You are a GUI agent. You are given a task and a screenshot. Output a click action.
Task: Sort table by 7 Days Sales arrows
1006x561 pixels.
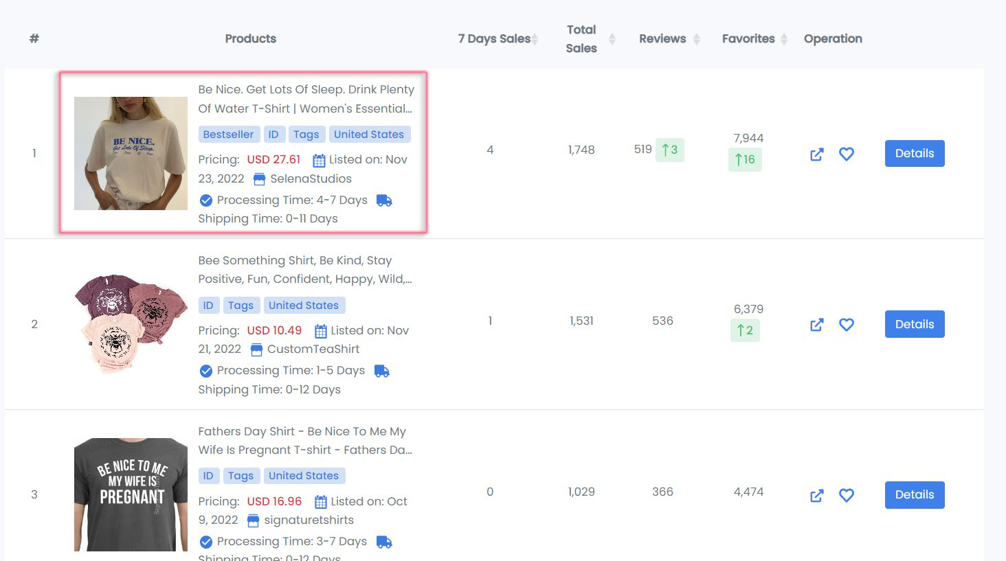point(535,39)
